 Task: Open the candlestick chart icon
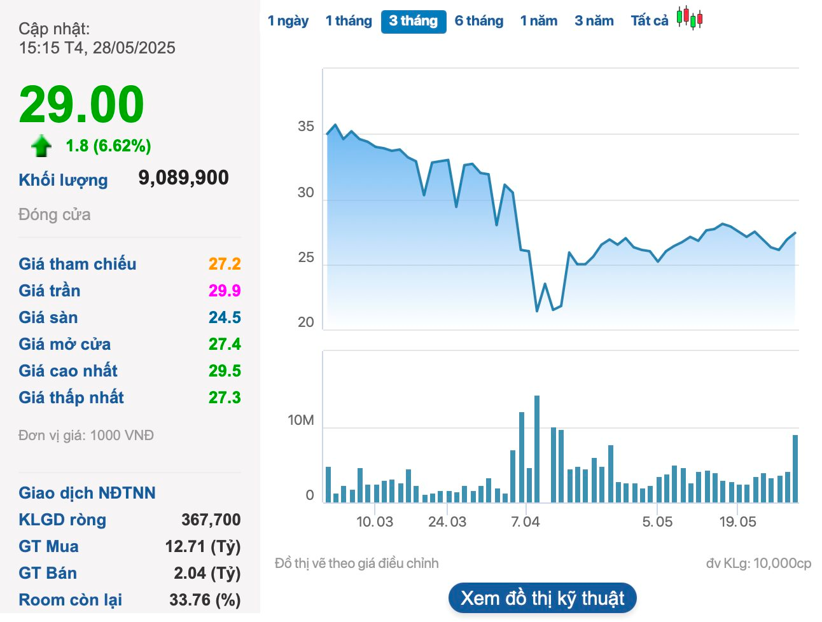pos(689,18)
